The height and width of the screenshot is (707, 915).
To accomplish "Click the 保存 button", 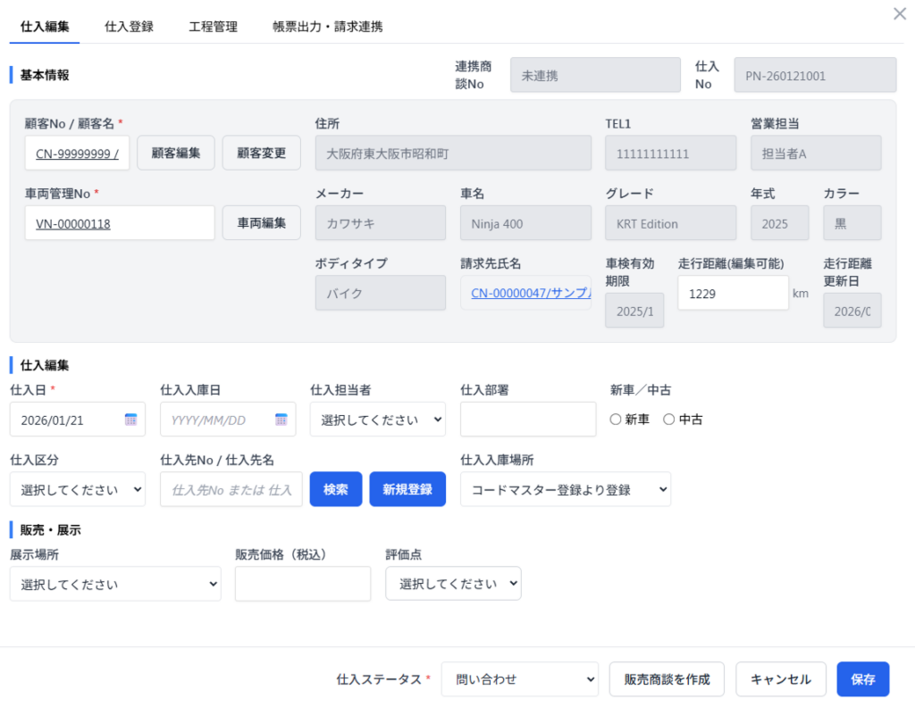I will (862, 679).
